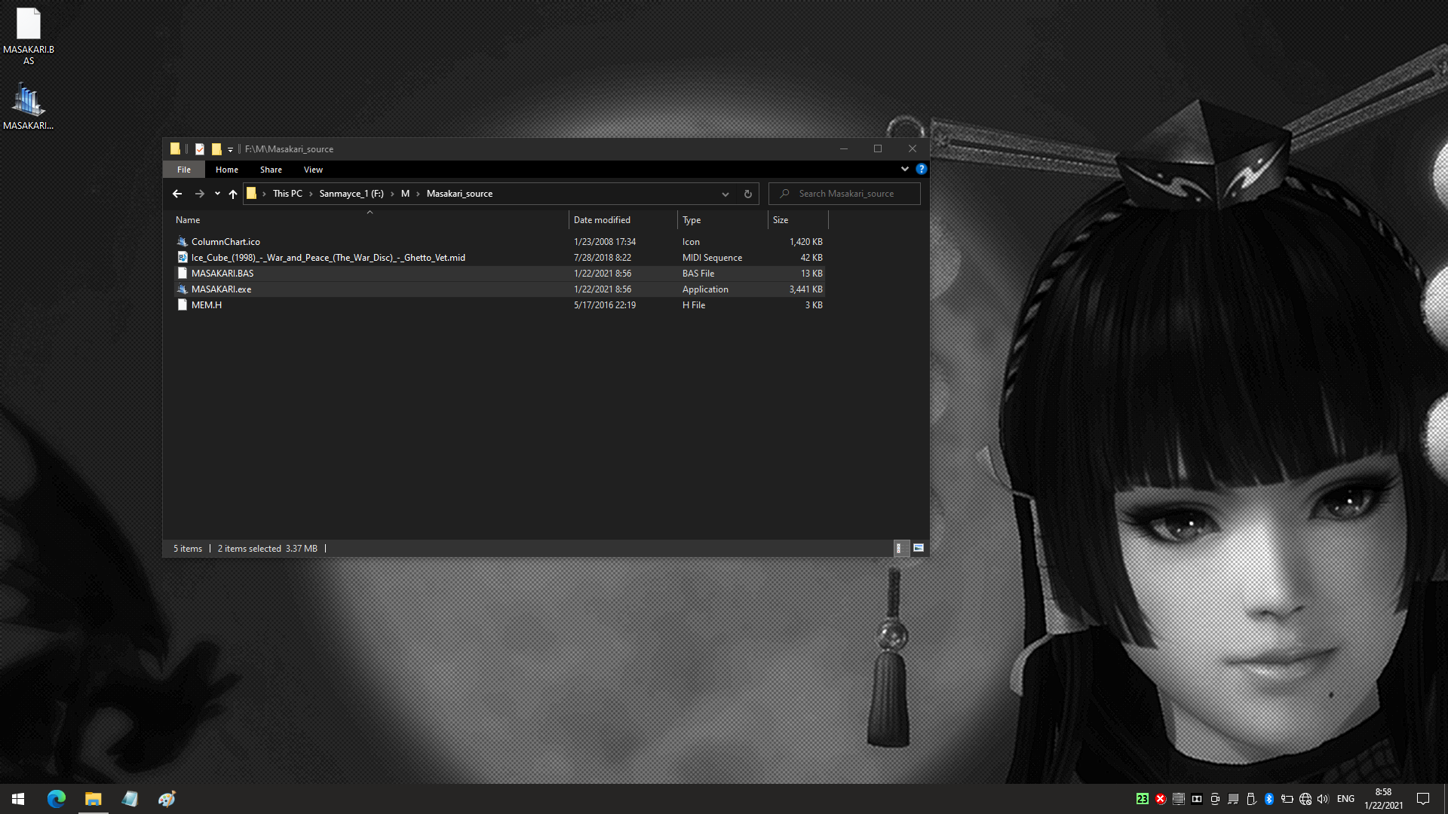Open the notepad-style taskbar app
1448x814 pixels.
click(x=130, y=799)
